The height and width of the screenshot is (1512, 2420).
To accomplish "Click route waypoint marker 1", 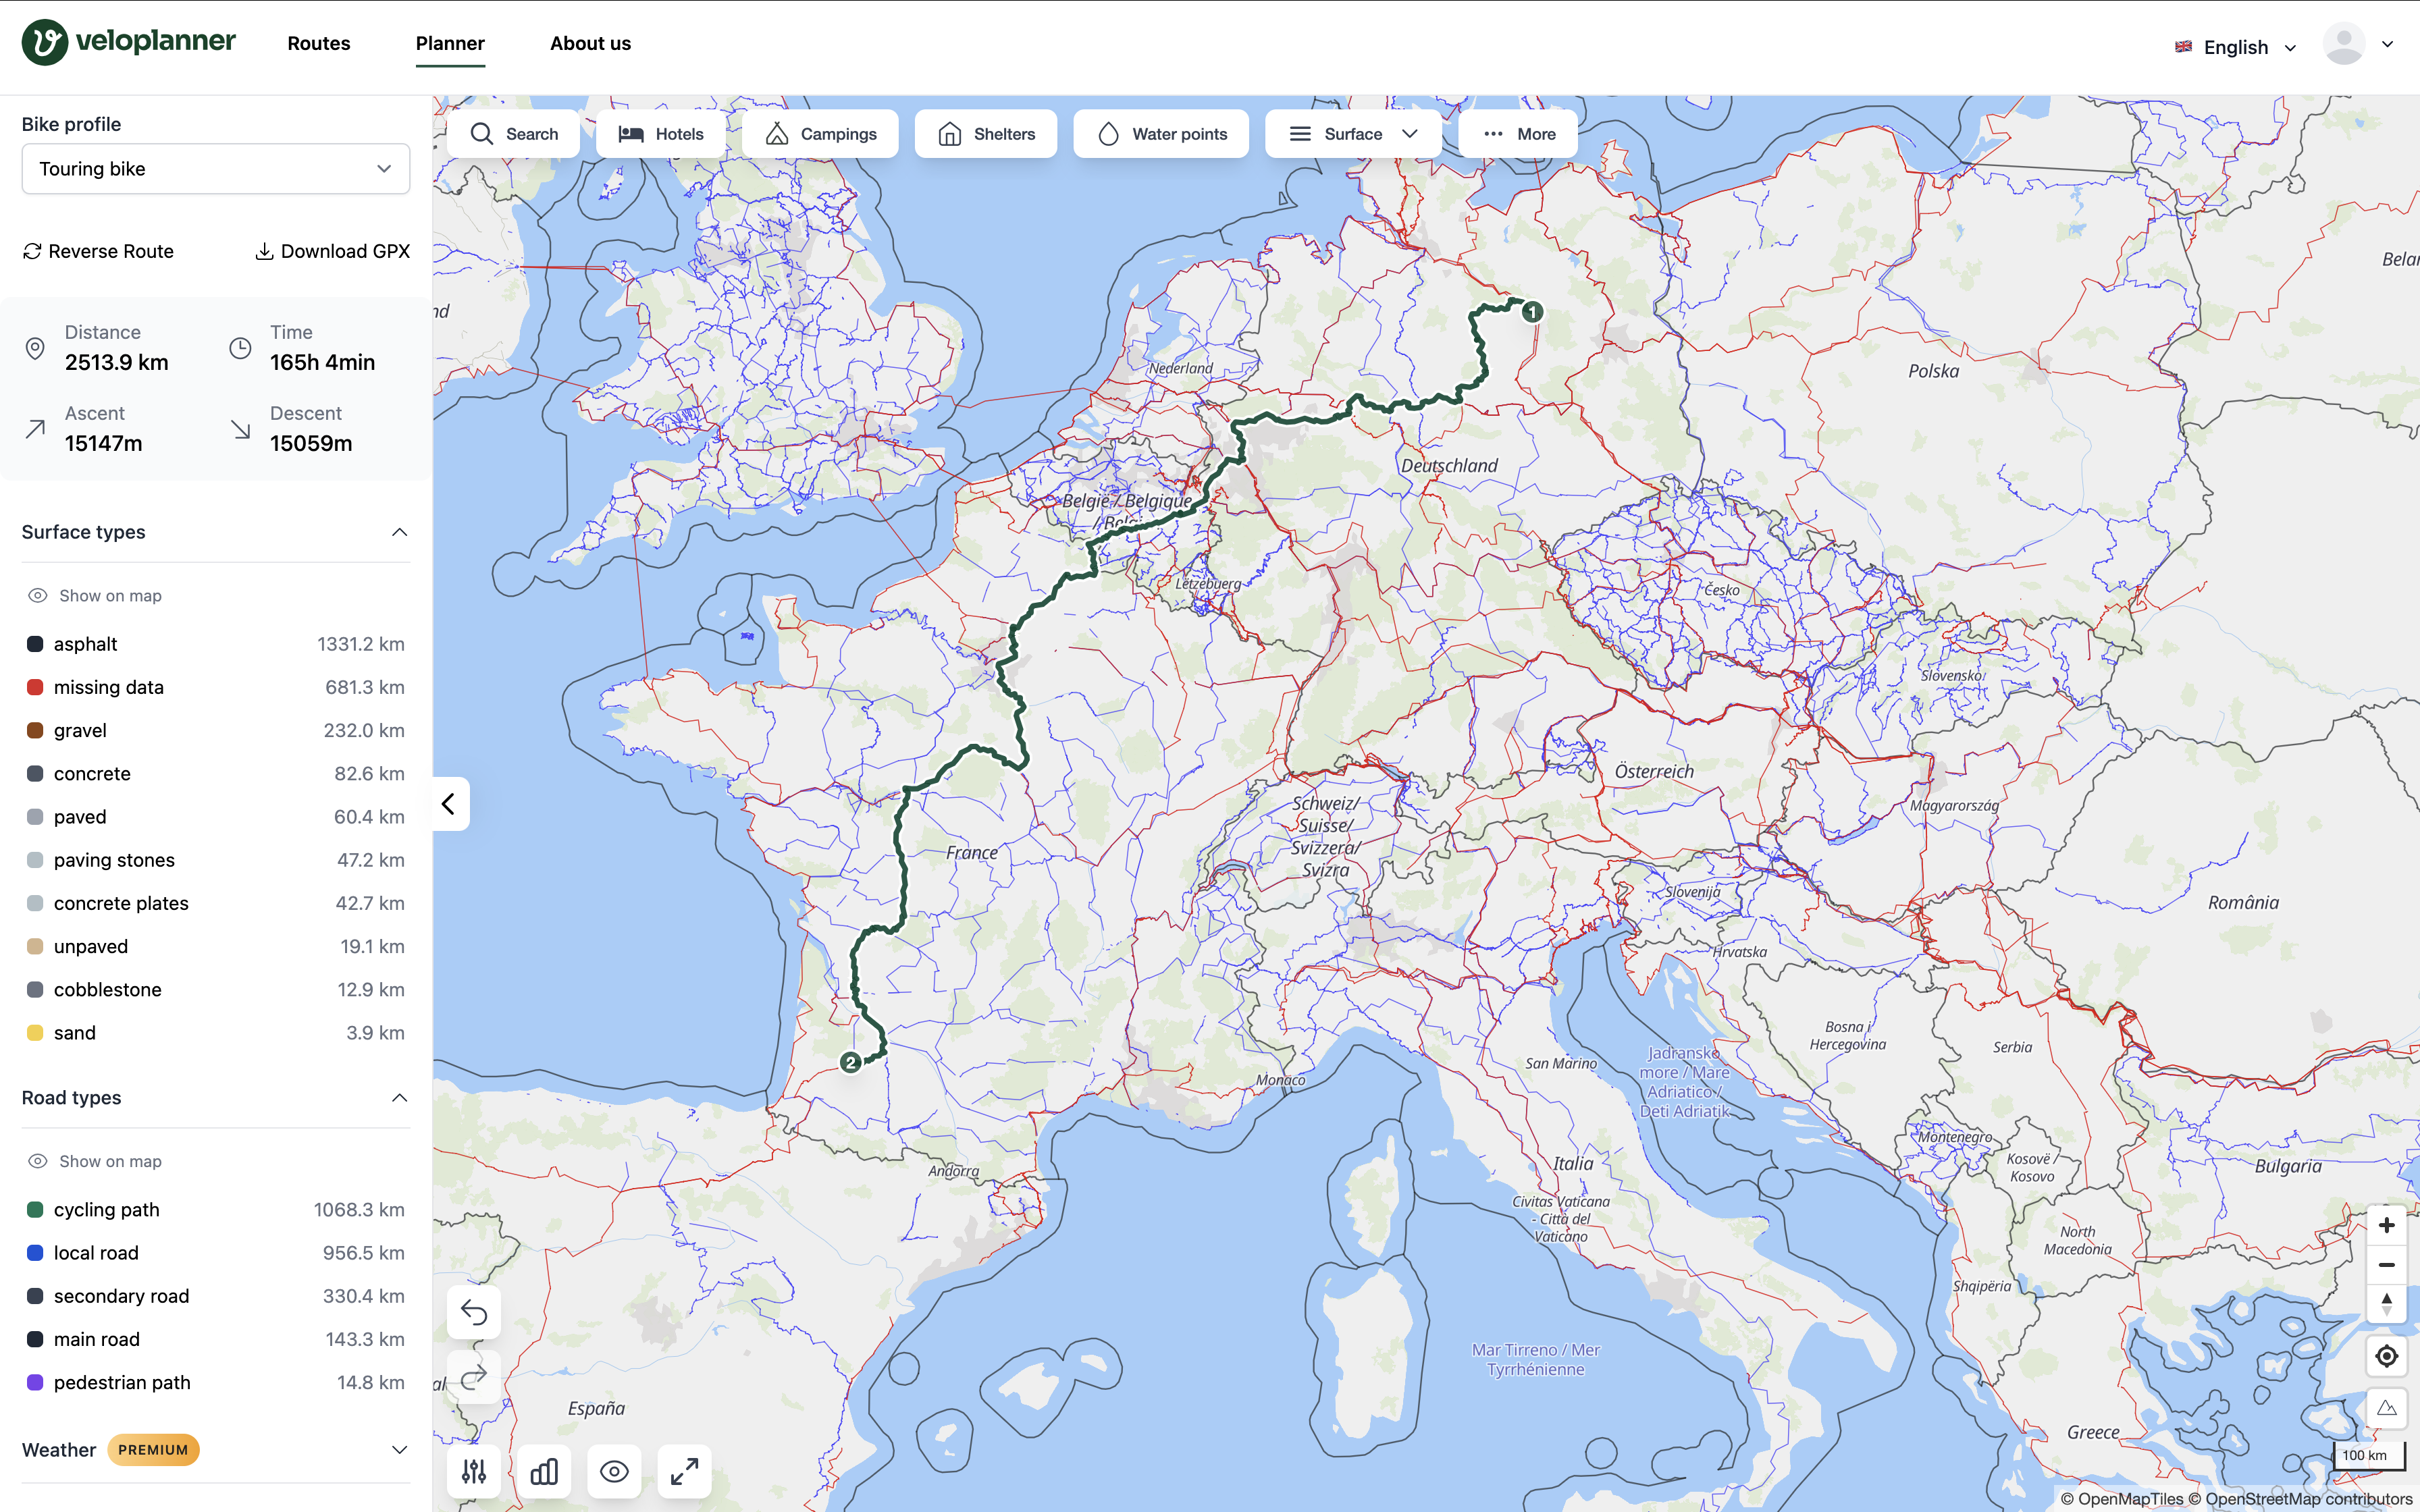I will [x=1532, y=312].
